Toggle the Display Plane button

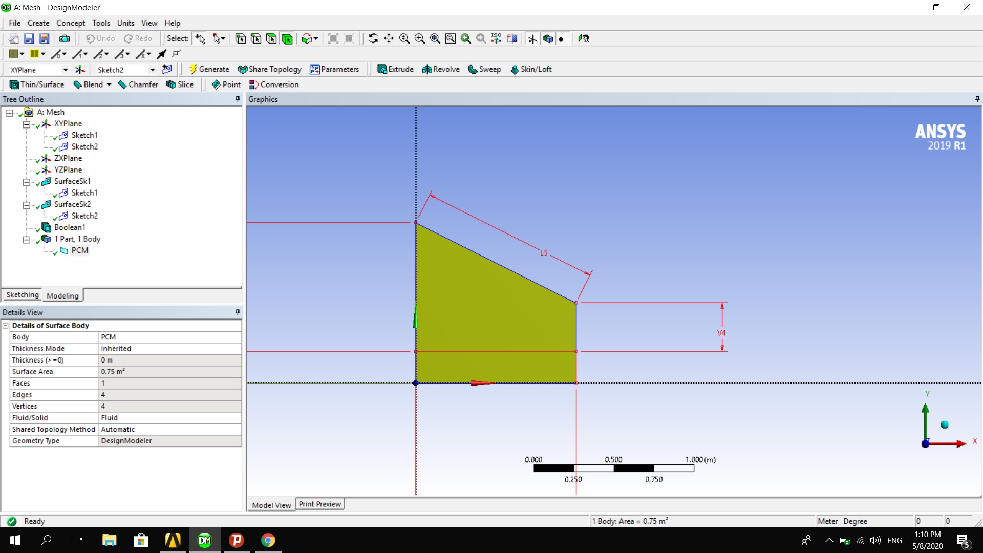(x=532, y=39)
